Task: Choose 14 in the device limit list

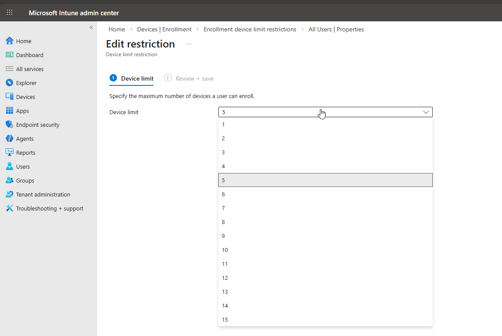Action: pyautogui.click(x=325, y=305)
